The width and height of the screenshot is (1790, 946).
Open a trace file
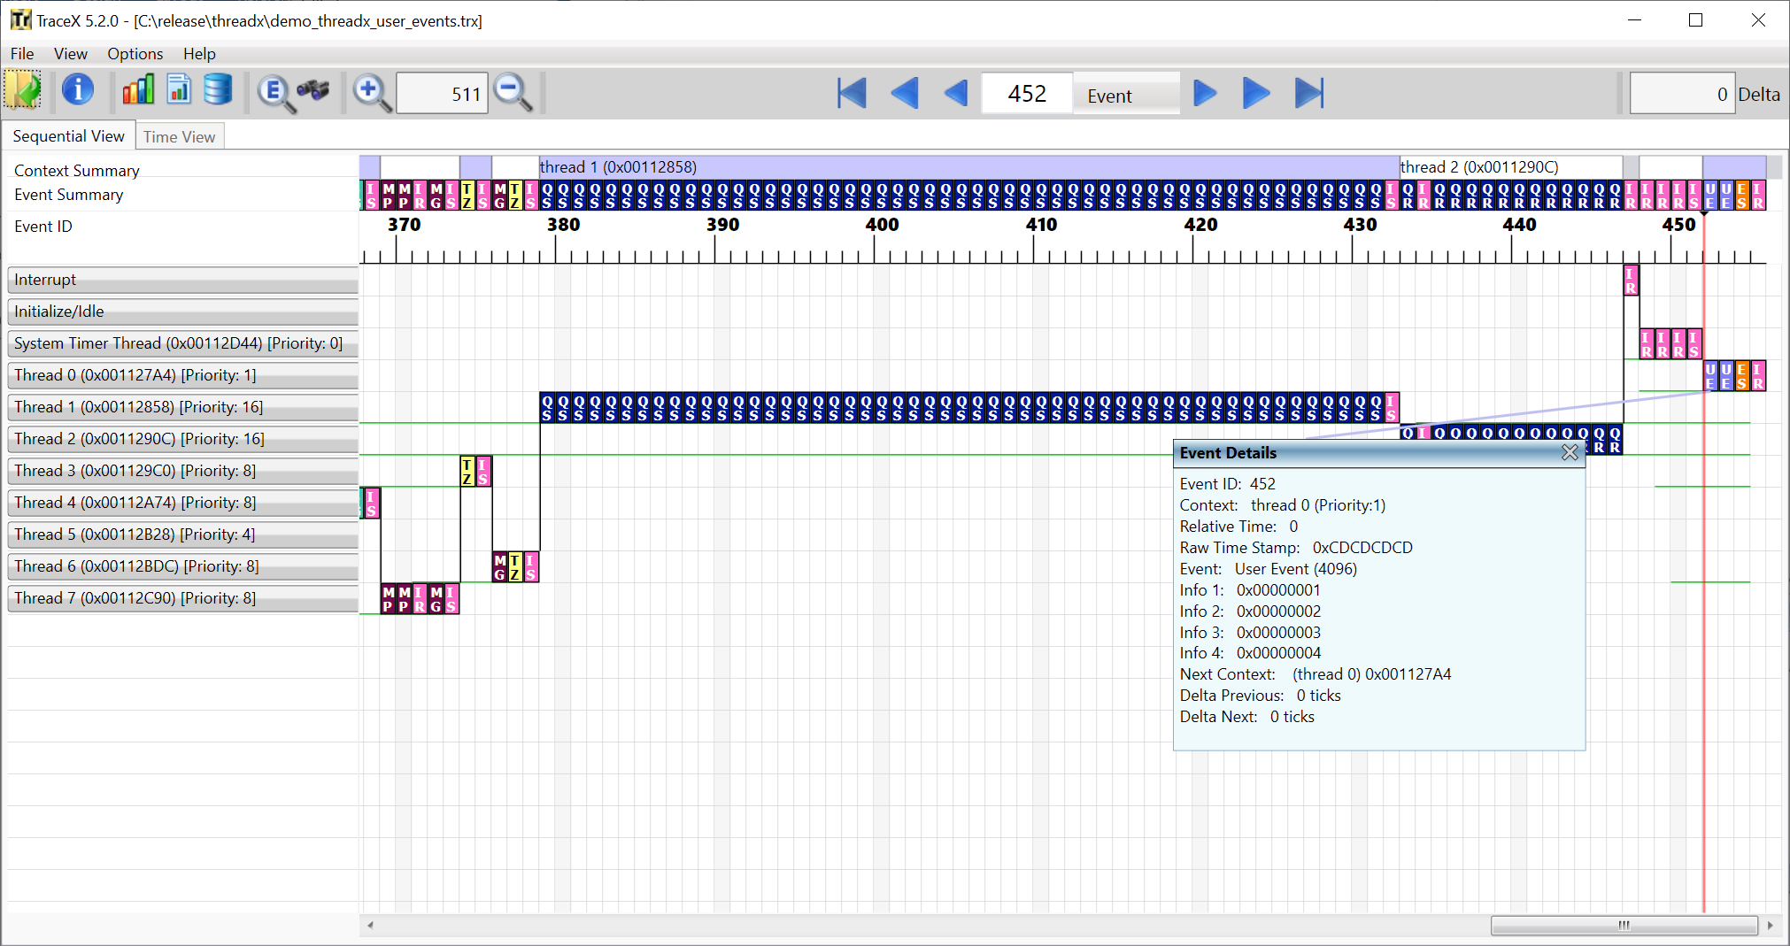[x=23, y=91]
